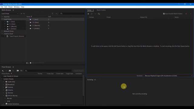Open the Edit menu
This screenshot has height=109, width=194.
pos(6,7)
